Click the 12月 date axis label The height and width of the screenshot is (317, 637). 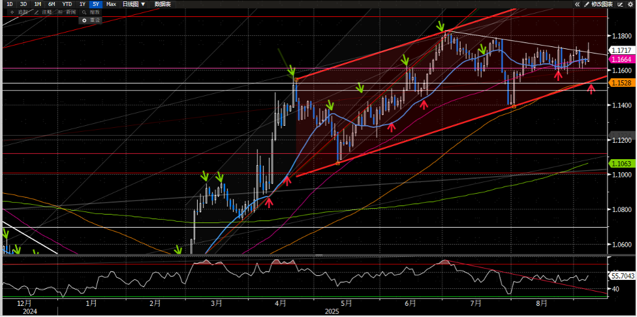tap(24, 303)
